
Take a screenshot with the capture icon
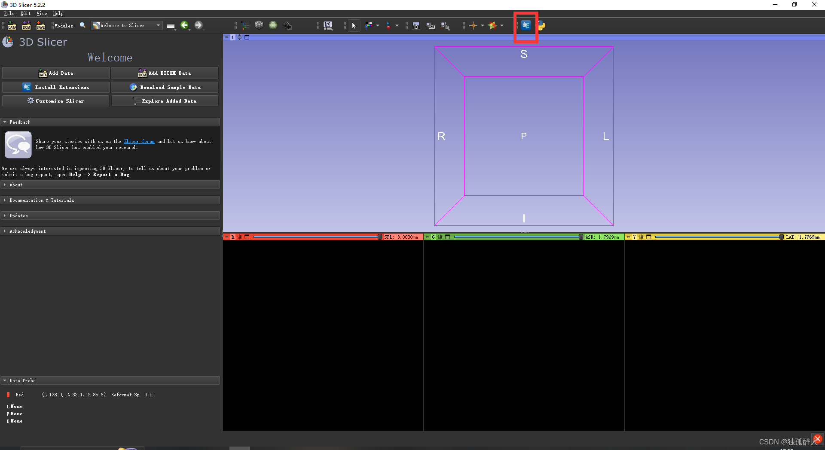pyautogui.click(x=416, y=25)
